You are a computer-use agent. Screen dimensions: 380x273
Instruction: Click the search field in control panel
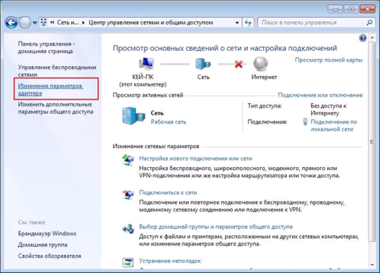[x=313, y=22]
